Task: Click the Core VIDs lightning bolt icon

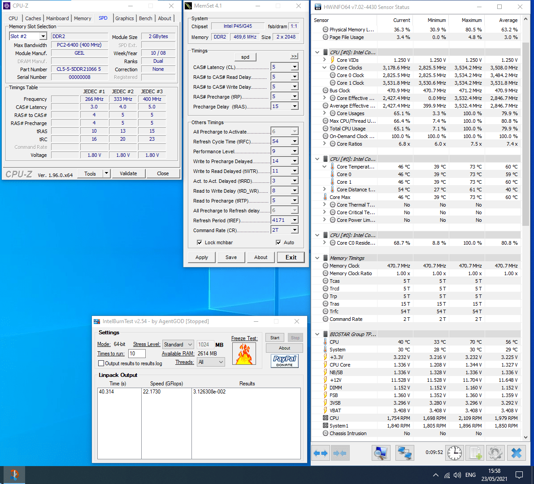Action: click(332, 60)
